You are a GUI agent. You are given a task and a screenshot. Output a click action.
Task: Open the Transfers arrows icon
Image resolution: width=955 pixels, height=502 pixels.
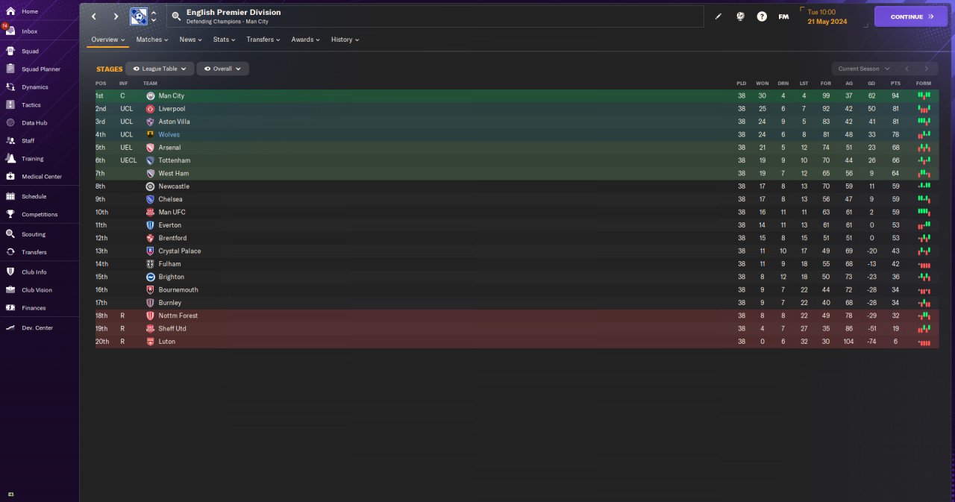click(10, 252)
